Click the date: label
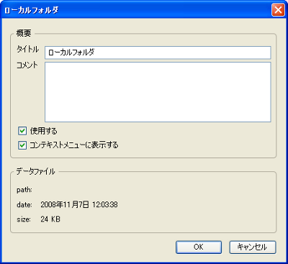This screenshot has height=264, width=288. [24, 205]
